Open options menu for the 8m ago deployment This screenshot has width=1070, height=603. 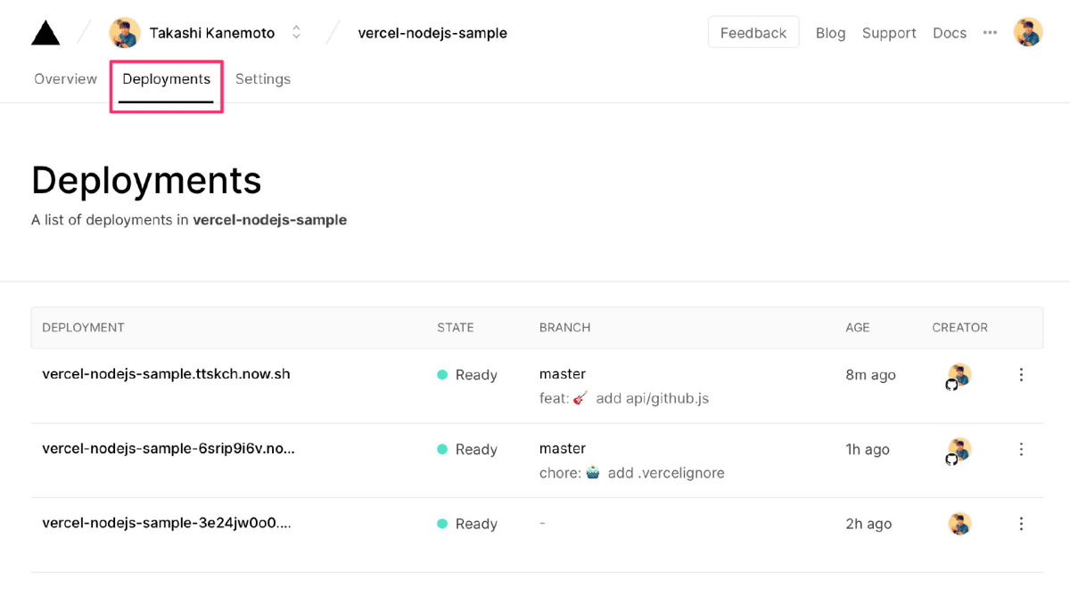(1021, 375)
